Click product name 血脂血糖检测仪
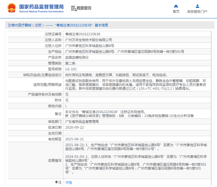 pos(77,58)
